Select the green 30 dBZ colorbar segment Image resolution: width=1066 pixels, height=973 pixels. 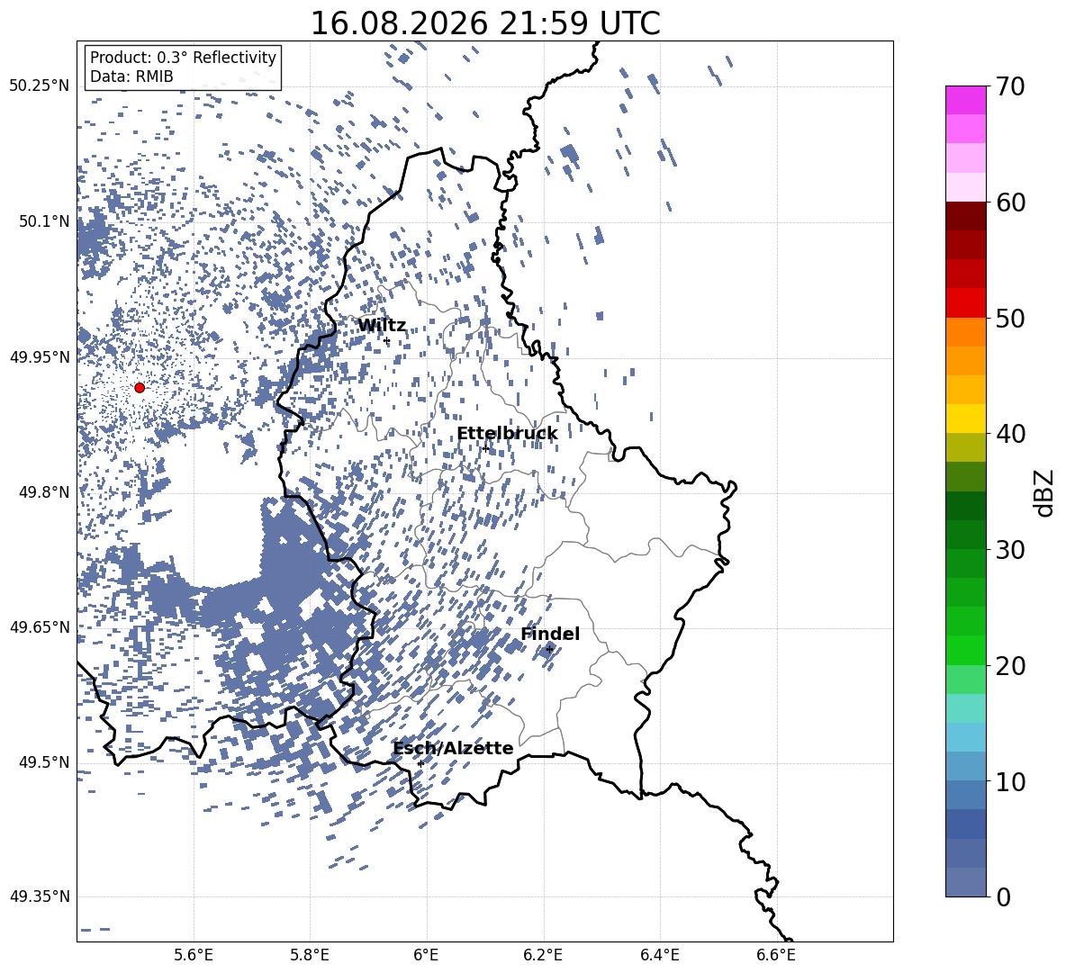point(965,535)
